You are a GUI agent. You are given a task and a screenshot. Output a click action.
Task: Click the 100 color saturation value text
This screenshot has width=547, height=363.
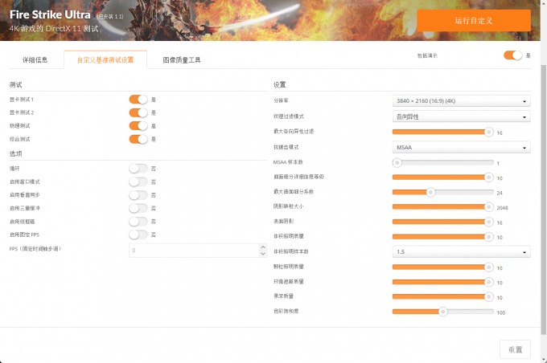click(501, 313)
